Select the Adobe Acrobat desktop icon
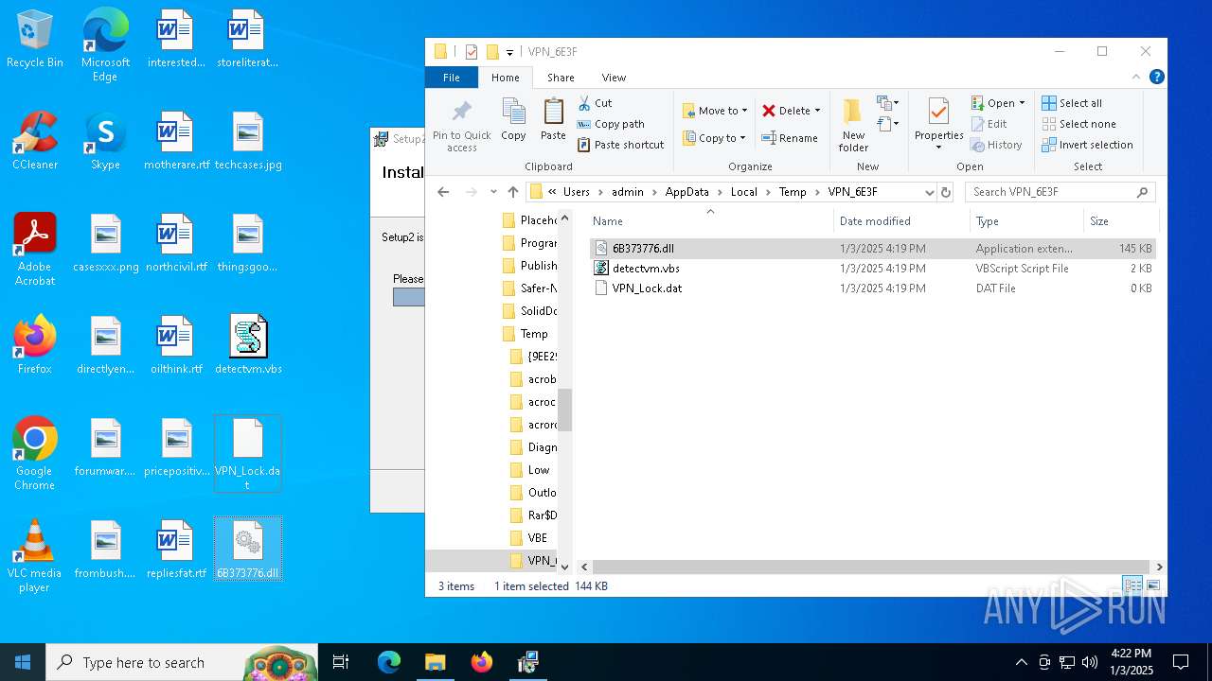Image resolution: width=1212 pixels, height=681 pixels. (x=34, y=249)
